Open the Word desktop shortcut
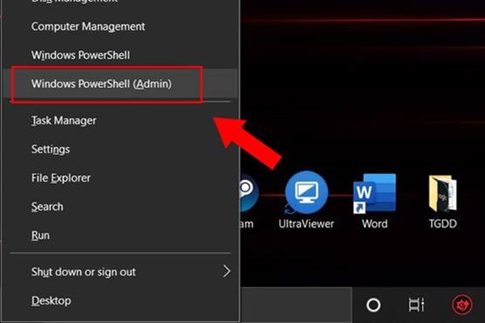 (374, 195)
